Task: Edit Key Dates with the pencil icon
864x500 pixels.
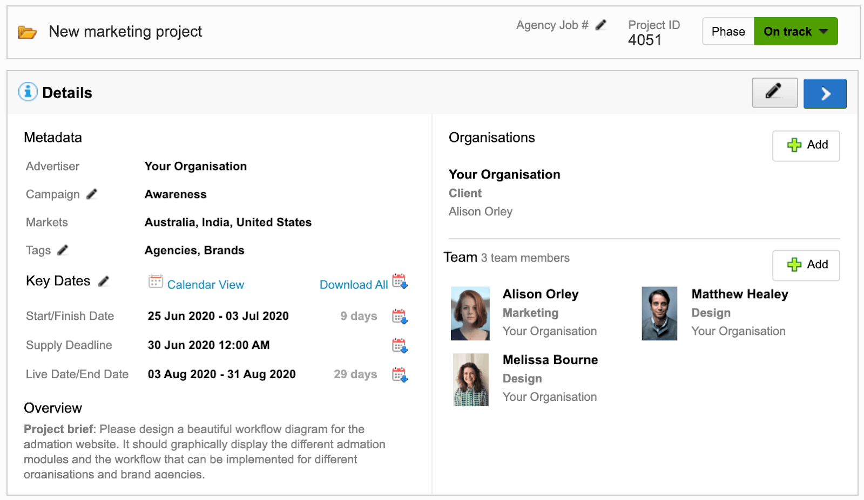Action: 103,280
